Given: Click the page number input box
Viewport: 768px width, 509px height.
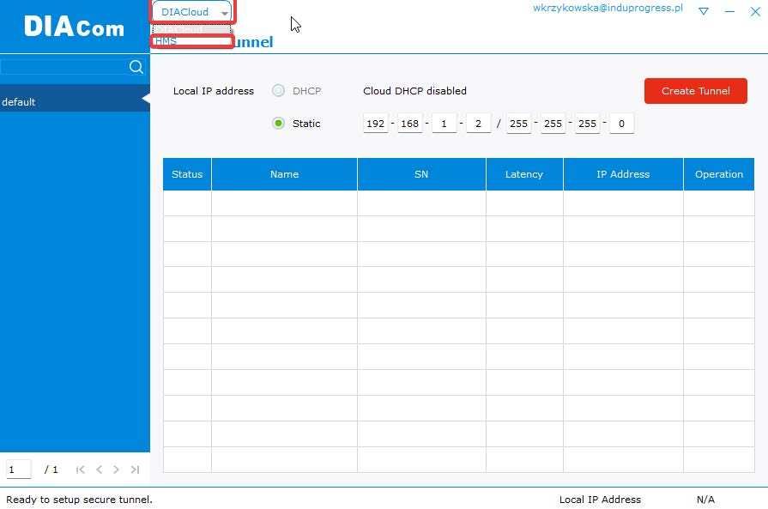Looking at the screenshot, I should [19, 470].
